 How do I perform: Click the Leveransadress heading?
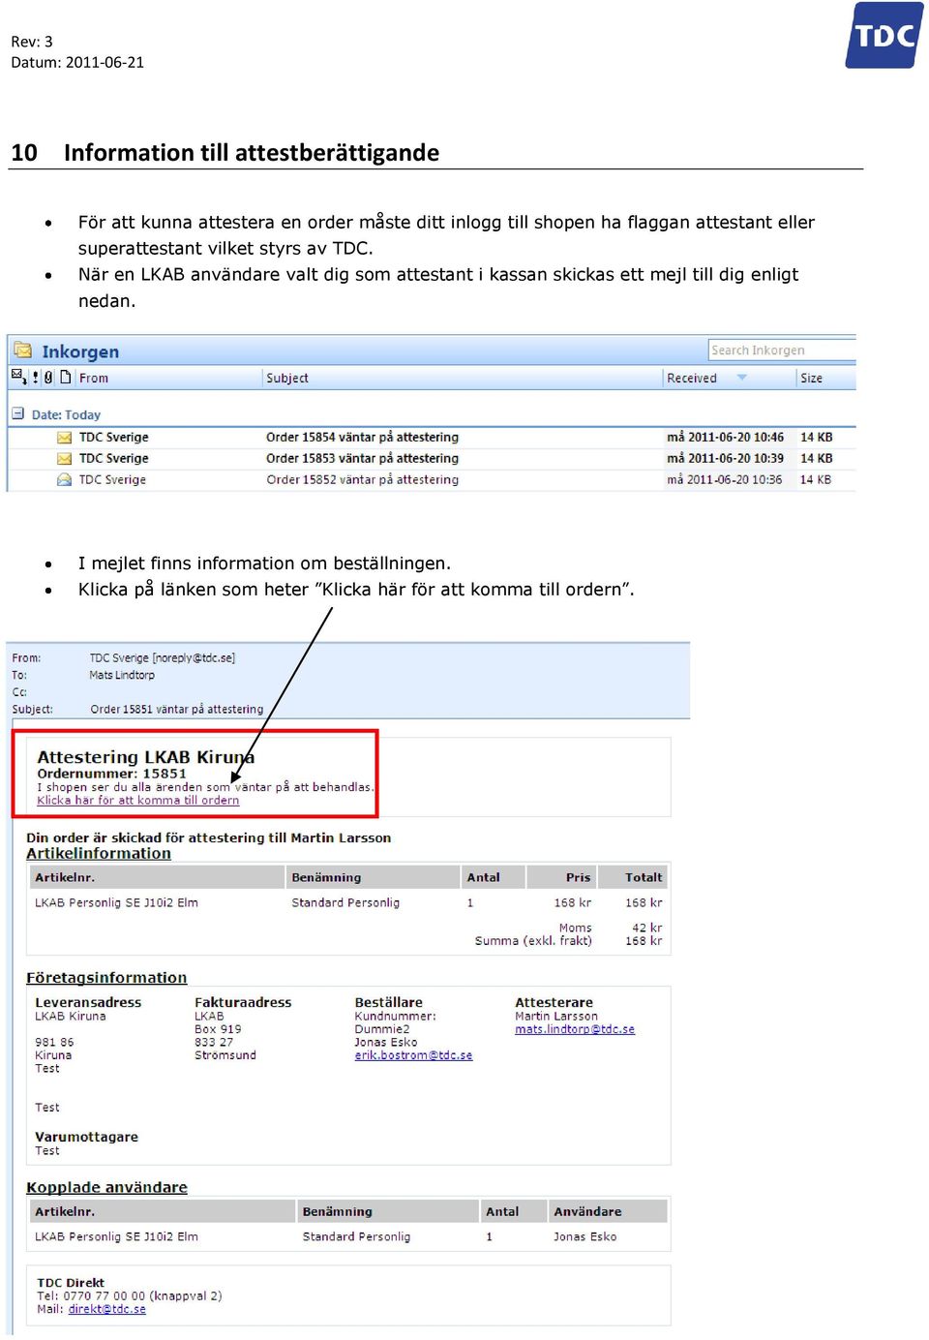coord(88,1002)
